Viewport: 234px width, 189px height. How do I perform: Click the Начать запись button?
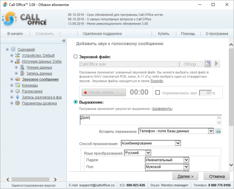104,93
